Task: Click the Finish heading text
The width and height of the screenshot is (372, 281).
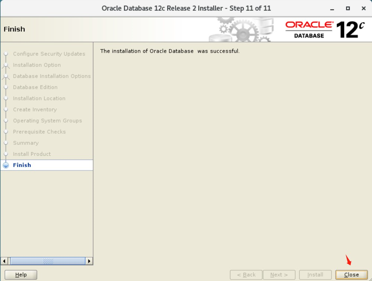Action: click(14, 29)
